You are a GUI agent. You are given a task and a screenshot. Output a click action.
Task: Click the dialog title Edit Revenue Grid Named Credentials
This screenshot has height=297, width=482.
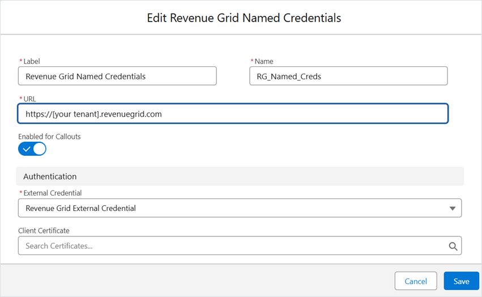[x=244, y=18]
